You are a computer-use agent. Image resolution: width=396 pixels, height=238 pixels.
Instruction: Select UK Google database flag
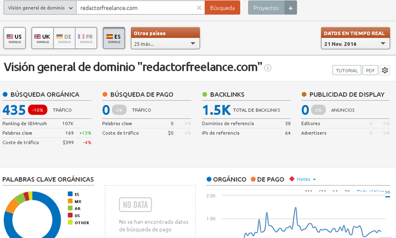(x=42, y=38)
